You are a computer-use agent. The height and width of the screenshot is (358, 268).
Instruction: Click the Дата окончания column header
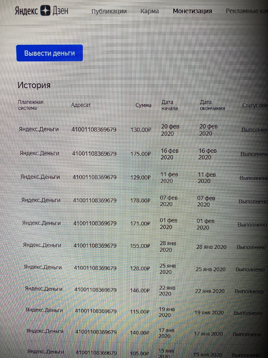pyautogui.click(x=212, y=105)
